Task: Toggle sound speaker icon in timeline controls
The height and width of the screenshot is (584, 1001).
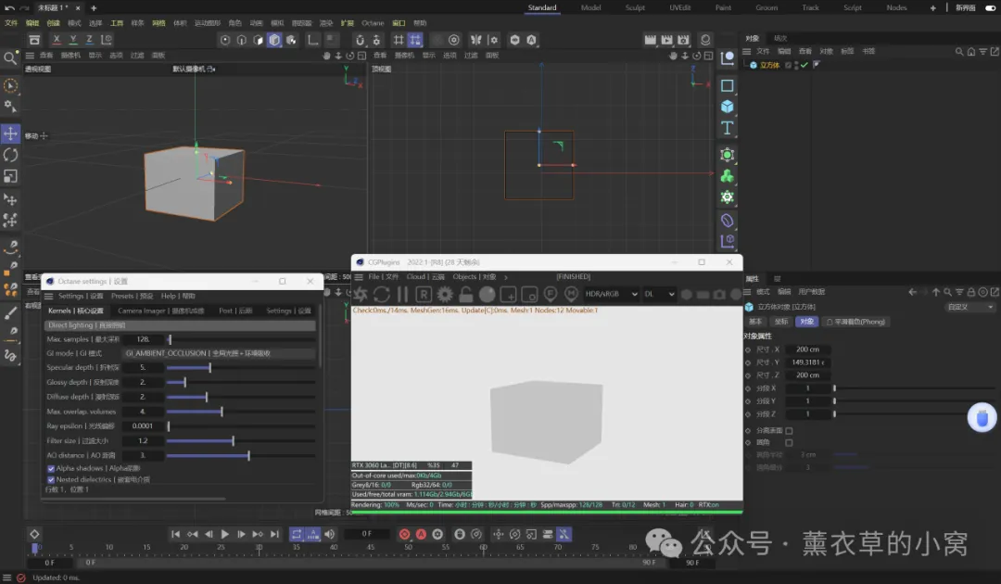Action: click(x=329, y=534)
